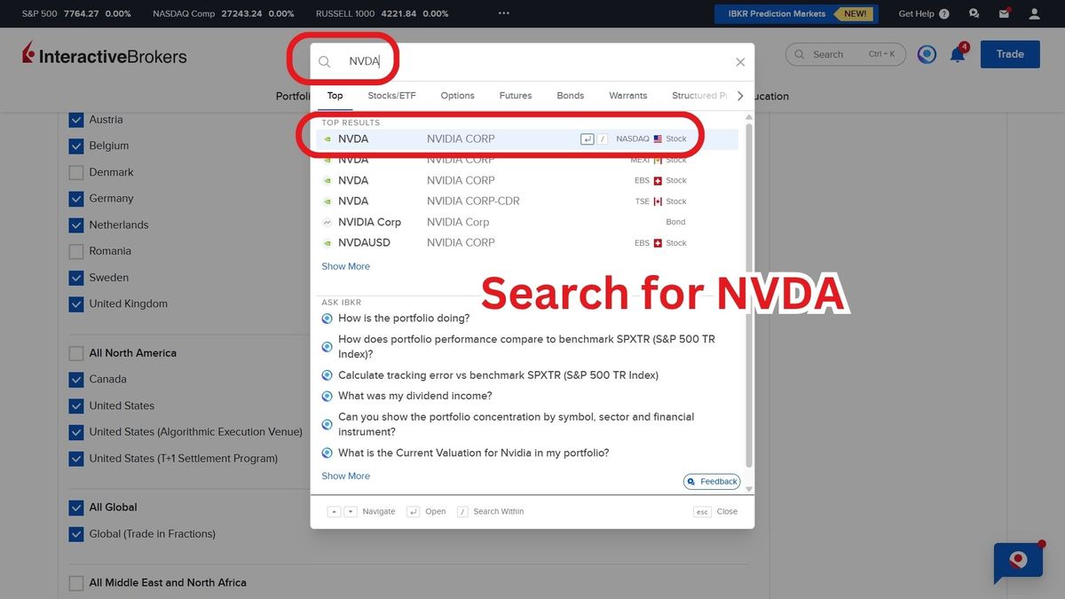Image resolution: width=1065 pixels, height=599 pixels.
Task: Open the mail inbox icon
Action: tap(1004, 14)
